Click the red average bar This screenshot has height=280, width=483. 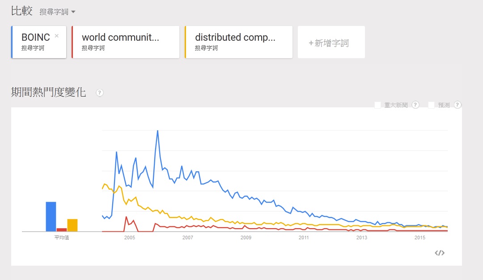pyautogui.click(x=62, y=230)
